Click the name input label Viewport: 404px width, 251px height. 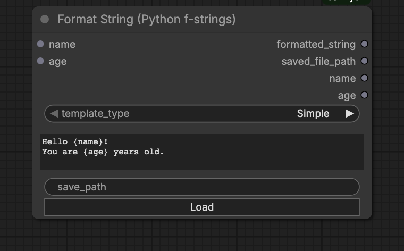[62, 45]
